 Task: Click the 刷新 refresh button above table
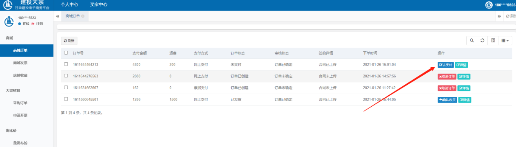69,41
